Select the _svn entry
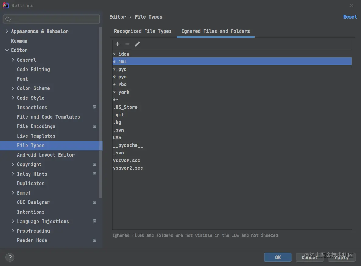The height and width of the screenshot is (266, 361). [232, 153]
